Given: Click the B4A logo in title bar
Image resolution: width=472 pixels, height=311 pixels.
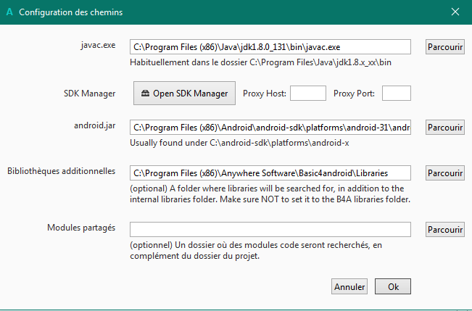Looking at the screenshot, I should 9,12.
